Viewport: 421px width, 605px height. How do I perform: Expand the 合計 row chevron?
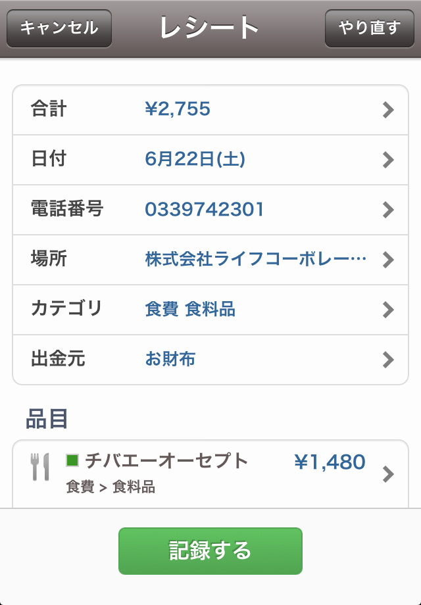click(x=388, y=110)
